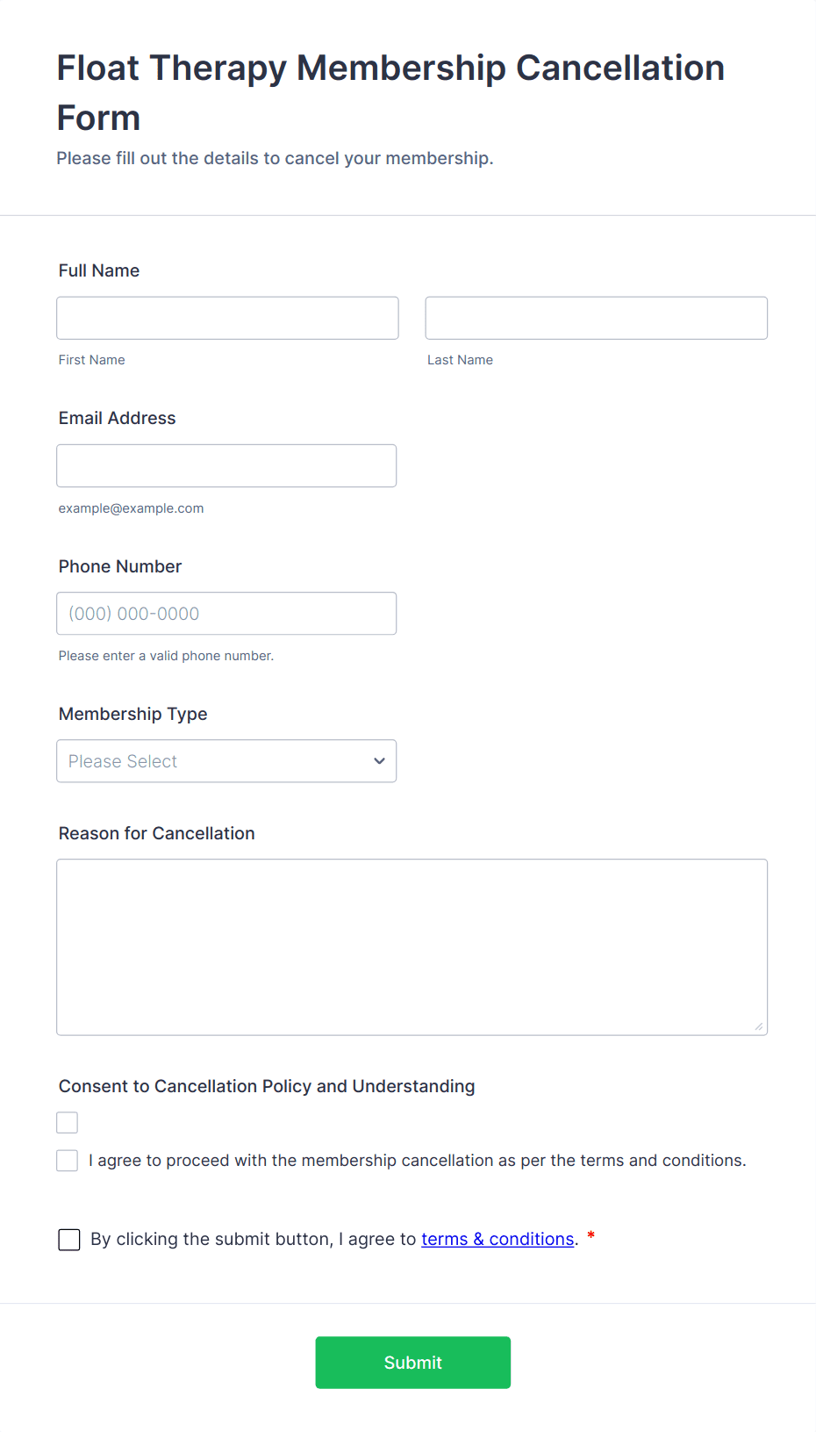Open the Membership Type dropdown
The height and width of the screenshot is (1432, 816).
(226, 761)
